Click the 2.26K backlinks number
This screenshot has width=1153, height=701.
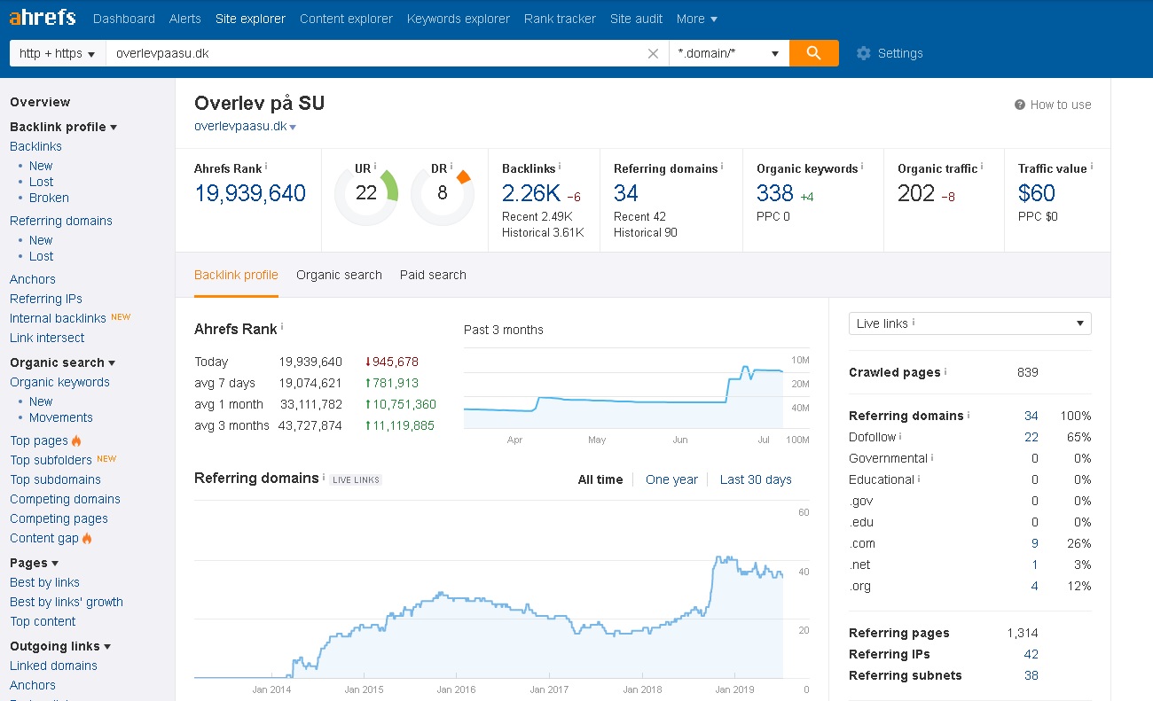click(530, 193)
